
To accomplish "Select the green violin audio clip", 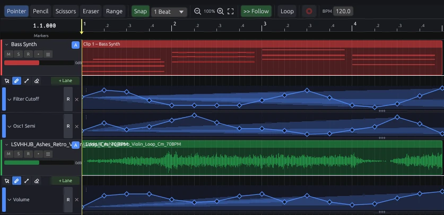I will pyautogui.click(x=262, y=158).
